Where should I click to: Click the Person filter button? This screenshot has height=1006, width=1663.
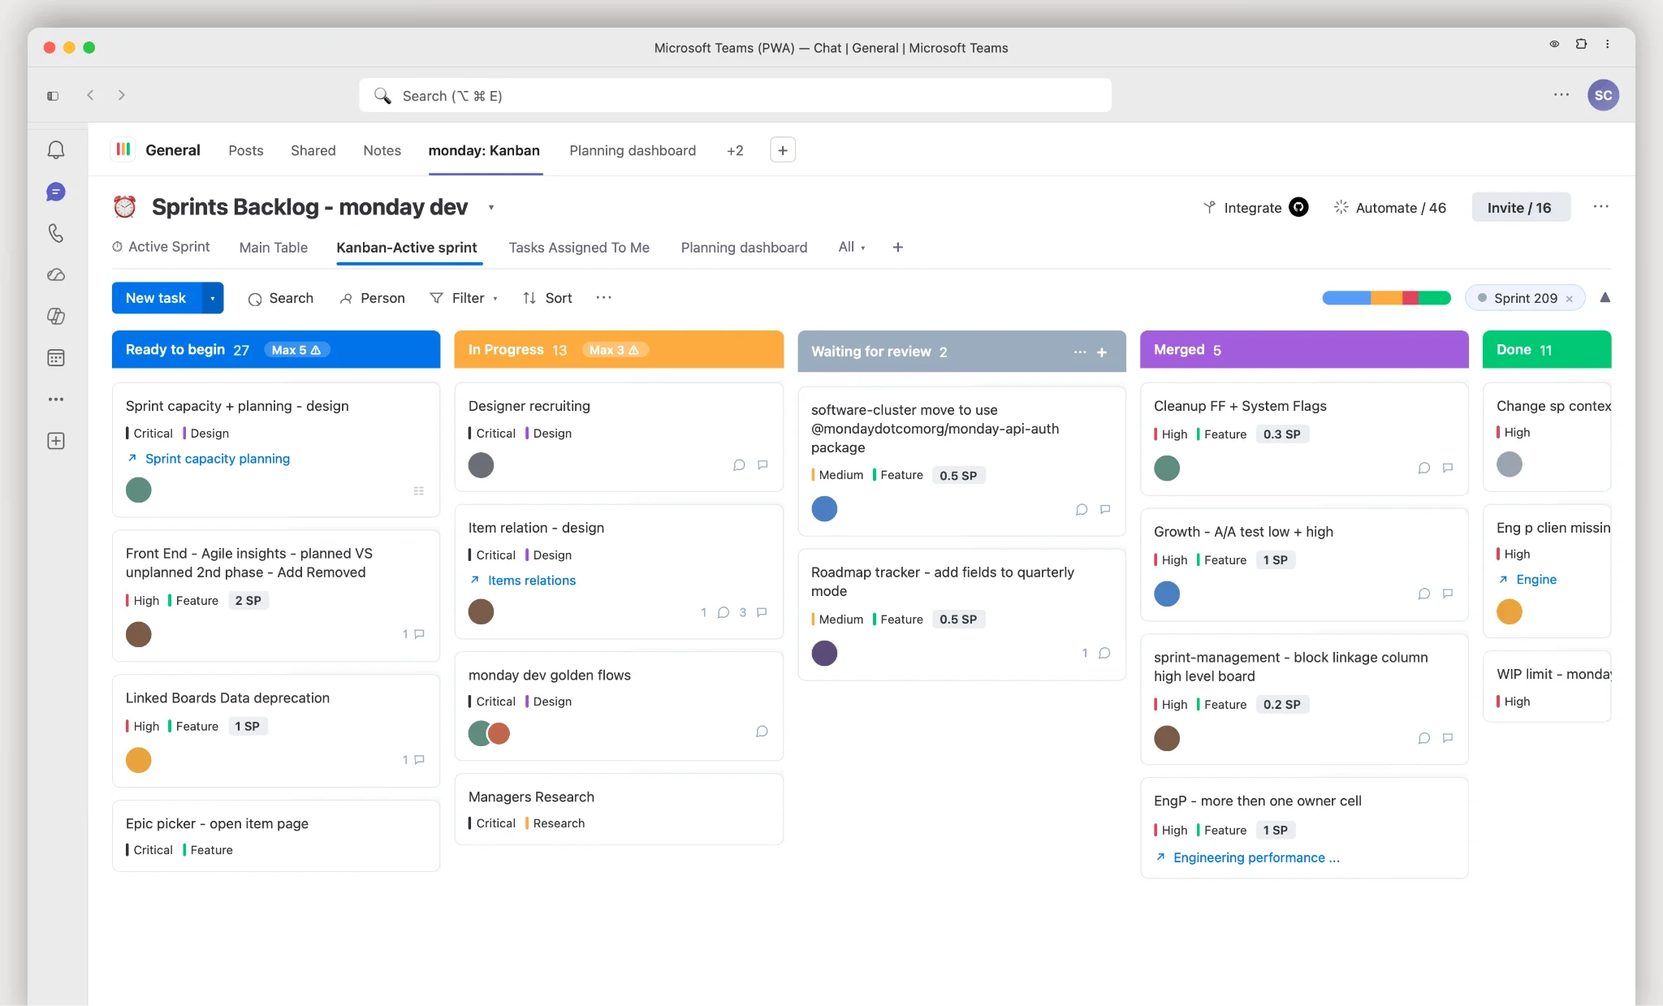click(x=372, y=298)
